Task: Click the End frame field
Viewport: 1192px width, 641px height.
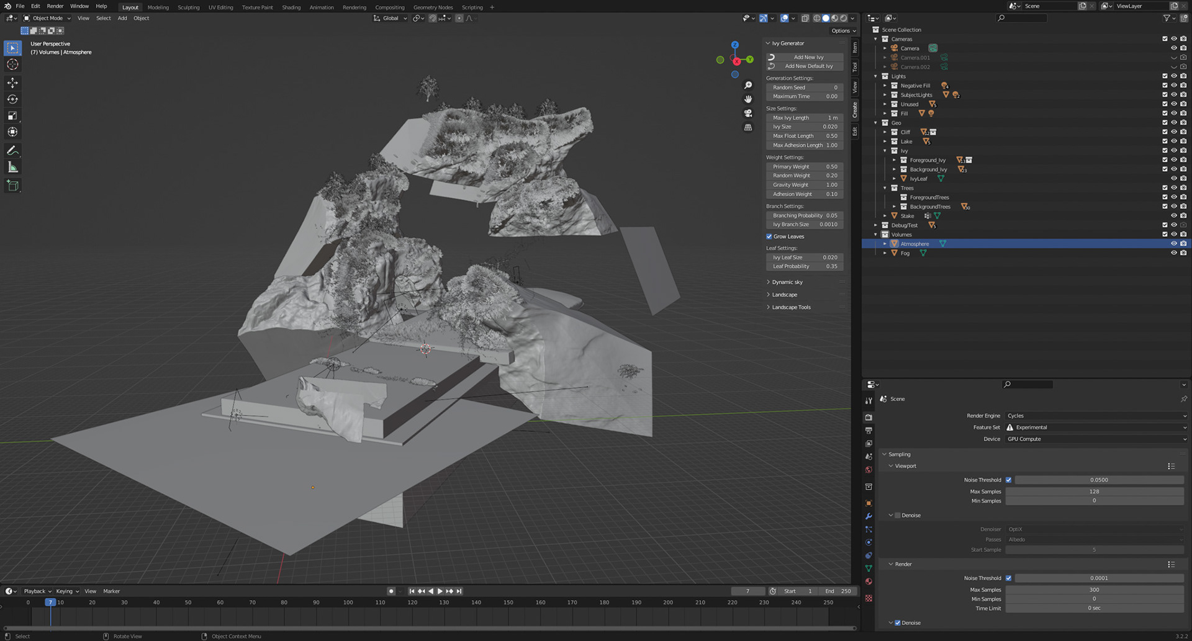Action: click(x=838, y=591)
